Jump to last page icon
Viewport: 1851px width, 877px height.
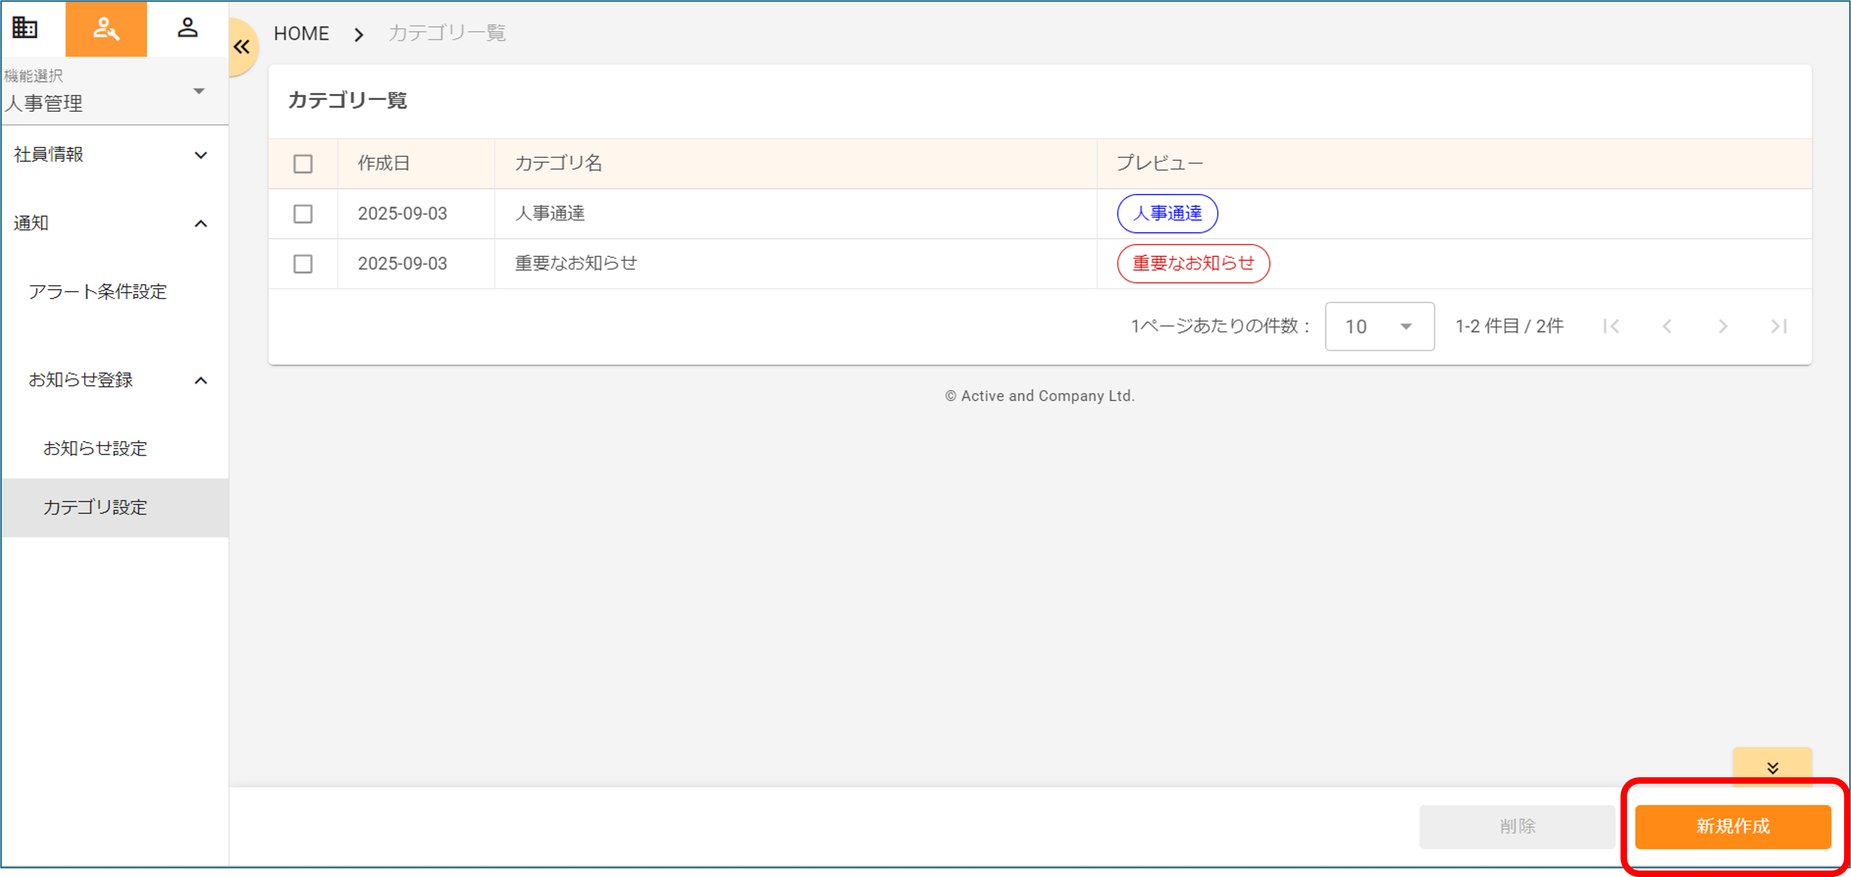tap(1778, 327)
